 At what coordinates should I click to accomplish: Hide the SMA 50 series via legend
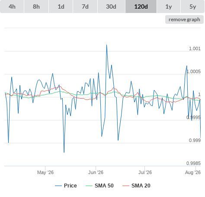99,186
